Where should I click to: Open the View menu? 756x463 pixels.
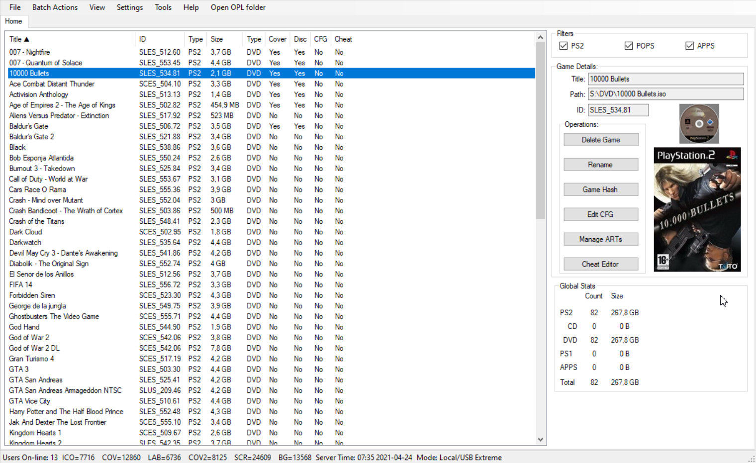pos(97,7)
